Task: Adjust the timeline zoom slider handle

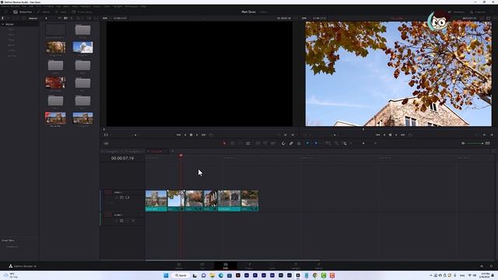Action: tap(363, 143)
